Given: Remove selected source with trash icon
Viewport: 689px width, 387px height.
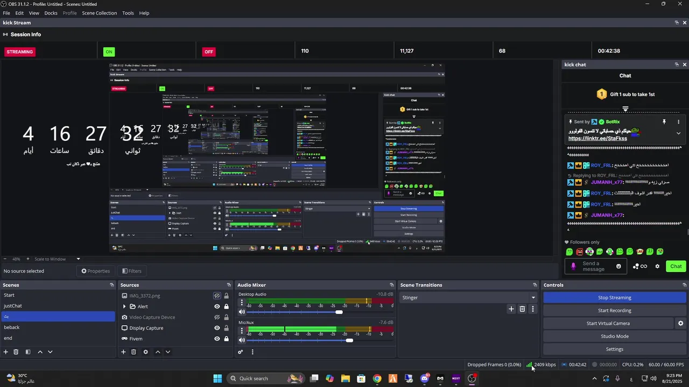Looking at the screenshot, I should tap(133, 352).
